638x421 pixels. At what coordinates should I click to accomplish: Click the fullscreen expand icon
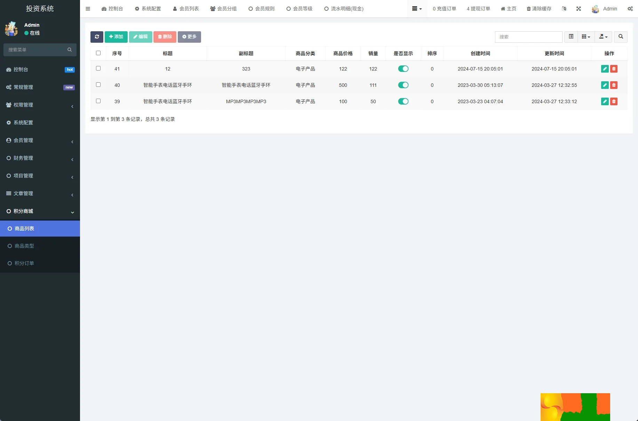point(579,9)
